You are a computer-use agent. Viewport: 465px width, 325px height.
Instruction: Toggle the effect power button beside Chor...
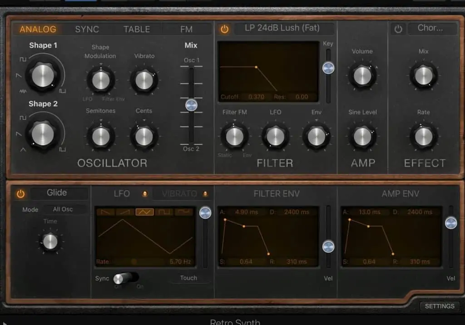pos(398,29)
